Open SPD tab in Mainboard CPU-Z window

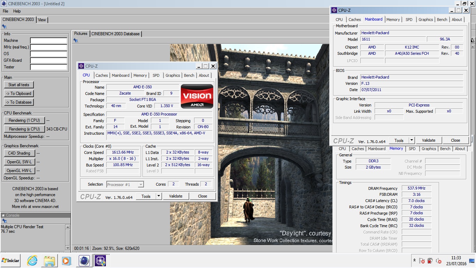point(409,20)
